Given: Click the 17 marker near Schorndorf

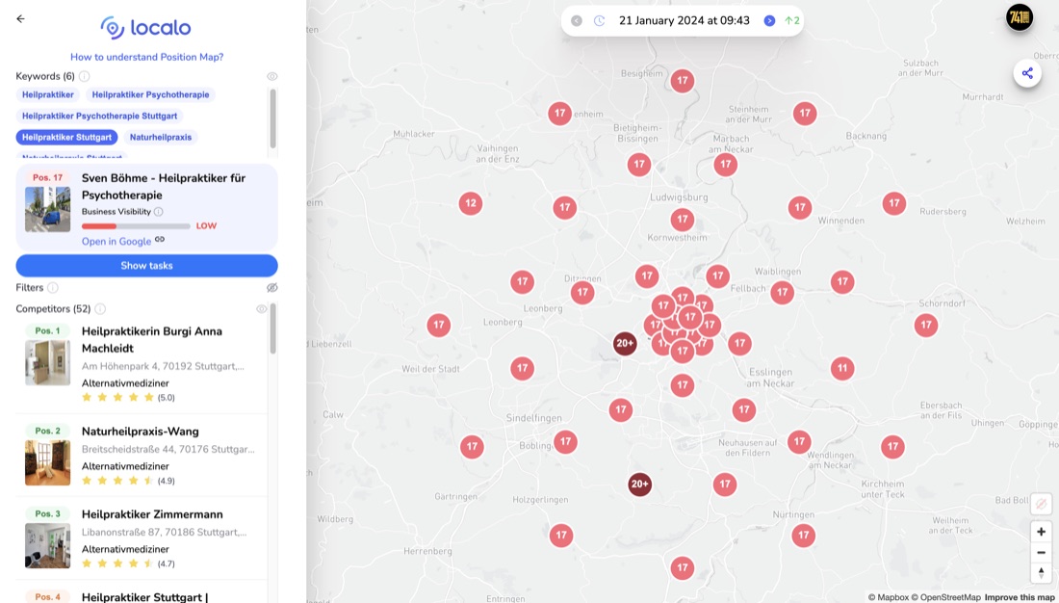Looking at the screenshot, I should click(926, 326).
